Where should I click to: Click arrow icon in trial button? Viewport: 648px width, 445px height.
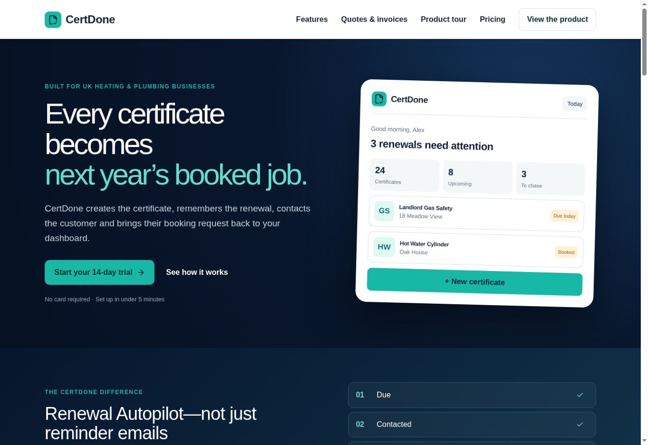(141, 272)
